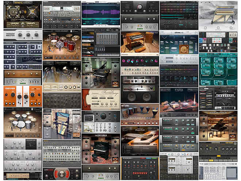
Task: Click the big center dial on red compressor
Action: (62, 174)
